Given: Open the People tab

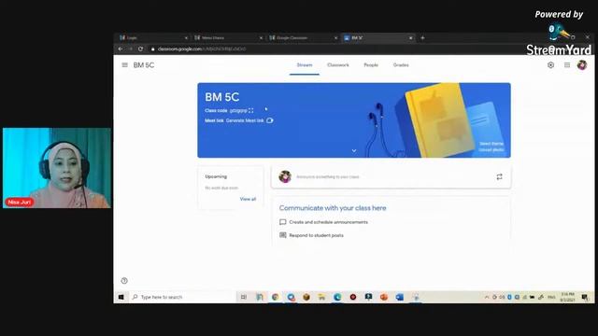Looking at the screenshot, I should tap(371, 65).
